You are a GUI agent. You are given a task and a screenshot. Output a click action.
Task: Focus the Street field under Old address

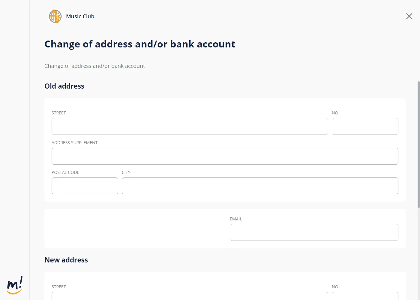coord(190,126)
